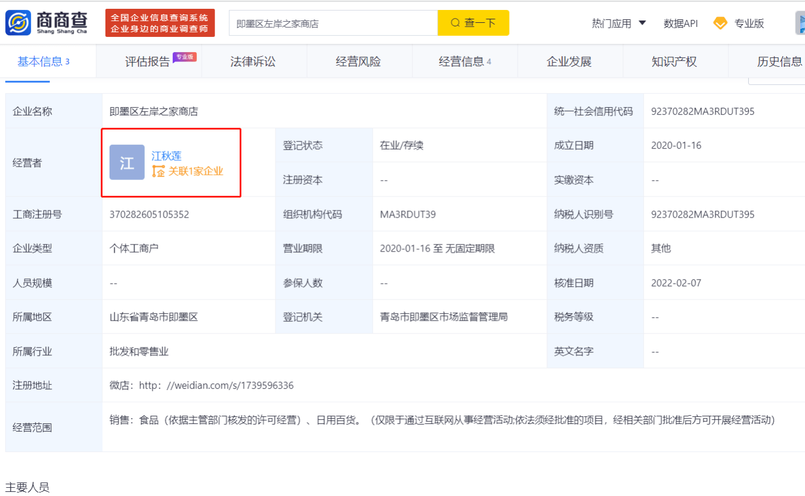Click the red 全国企业信息查询系统 banner
The image size is (805, 496).
click(160, 23)
